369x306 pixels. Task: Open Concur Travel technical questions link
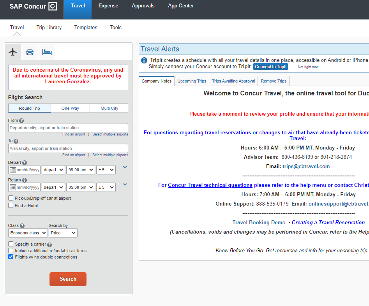(x=210, y=185)
